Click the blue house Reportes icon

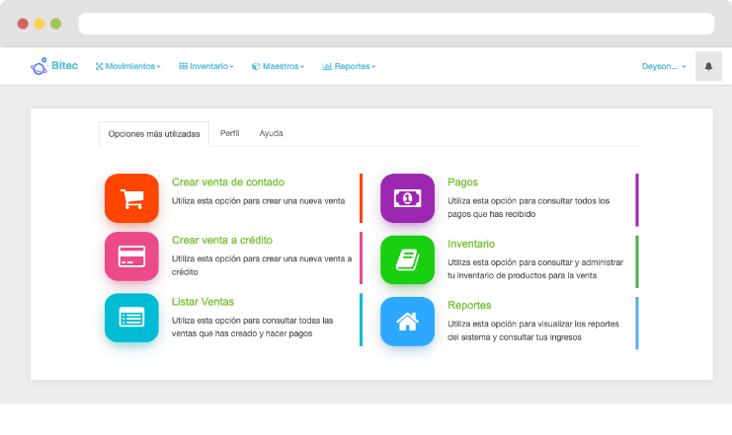407,322
